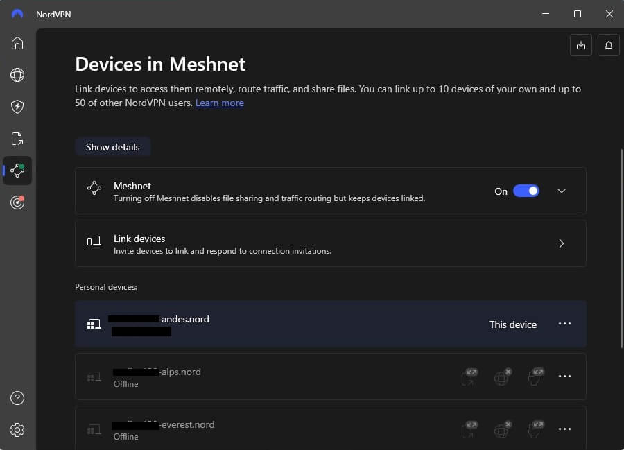Screen dimensions: 624x450
Task: Turn off the Meshnet toggle switch
Action: (526, 191)
